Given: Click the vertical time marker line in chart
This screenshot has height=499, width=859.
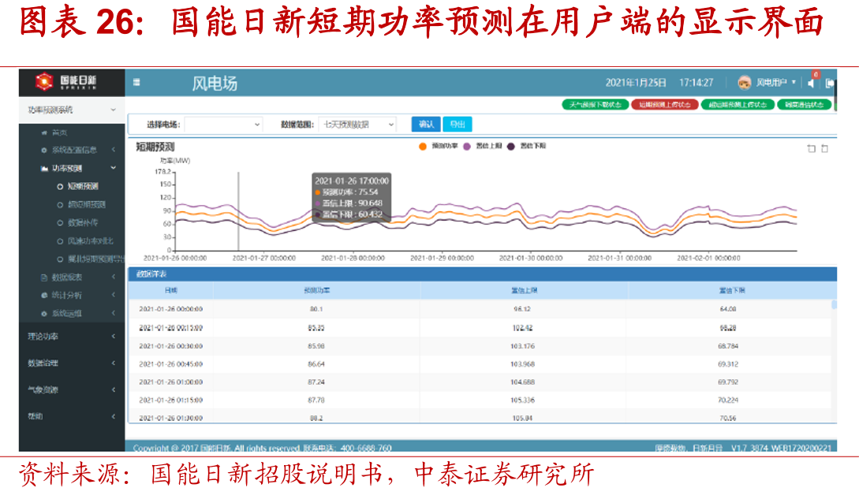Looking at the screenshot, I should 238,211.
